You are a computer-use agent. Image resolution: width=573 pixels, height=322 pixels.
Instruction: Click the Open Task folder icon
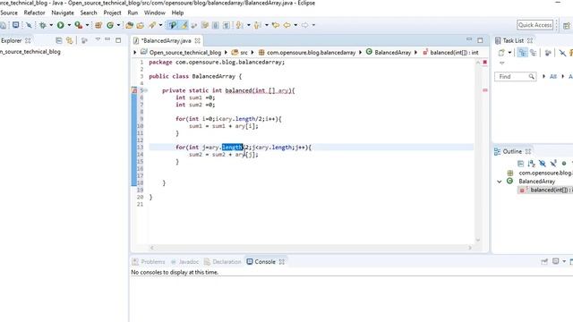(141, 25)
